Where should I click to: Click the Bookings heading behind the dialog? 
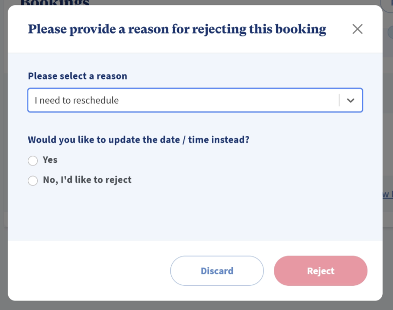pyautogui.click(x=55, y=3)
